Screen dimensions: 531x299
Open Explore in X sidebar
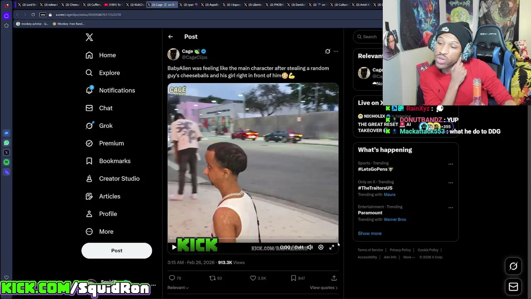pos(103,73)
